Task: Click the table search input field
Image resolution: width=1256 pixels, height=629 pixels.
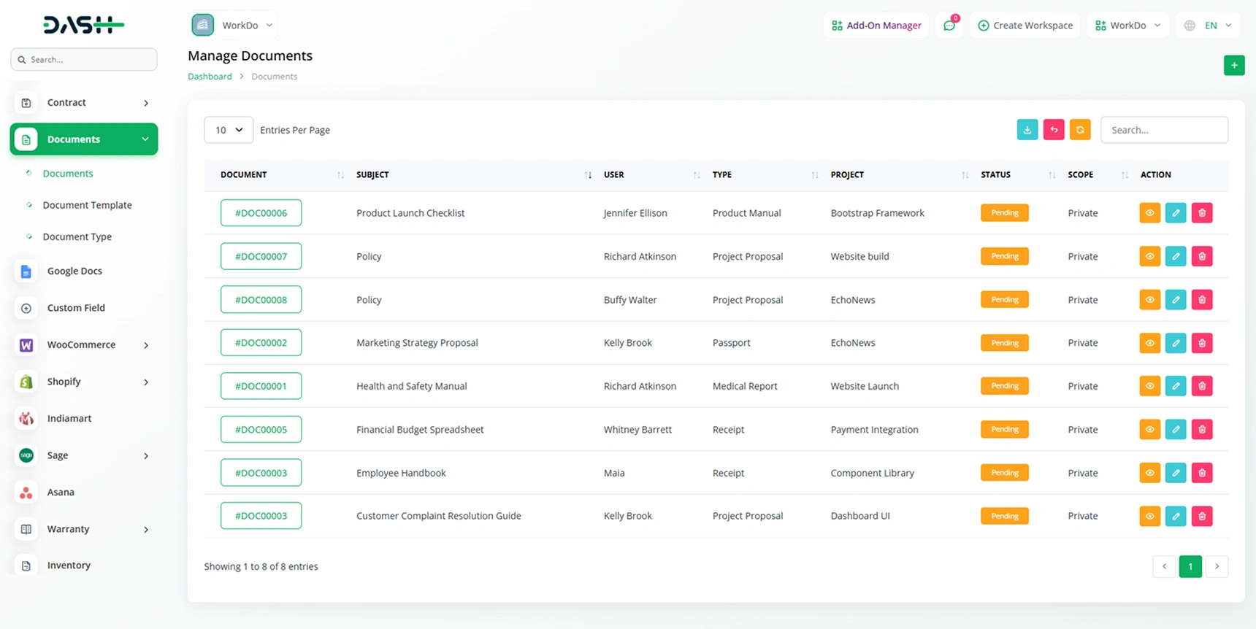Action: click(x=1163, y=130)
